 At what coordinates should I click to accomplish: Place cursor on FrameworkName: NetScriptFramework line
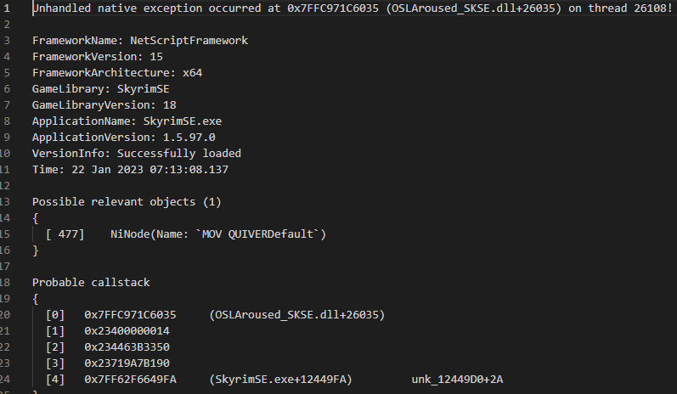coord(140,41)
